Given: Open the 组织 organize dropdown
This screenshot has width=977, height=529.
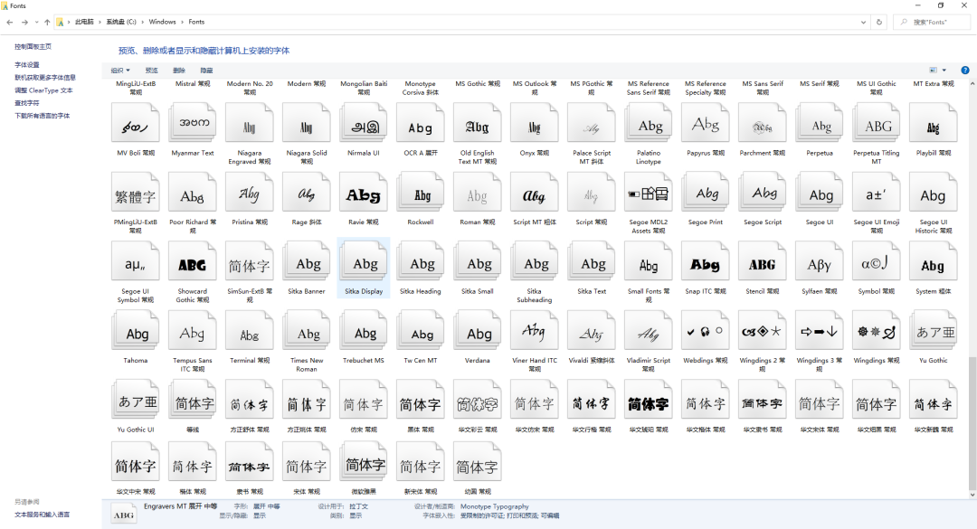Looking at the screenshot, I should 120,71.
